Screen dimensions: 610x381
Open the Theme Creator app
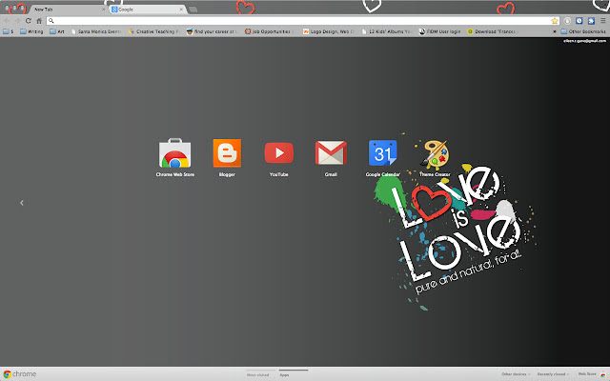click(x=435, y=157)
